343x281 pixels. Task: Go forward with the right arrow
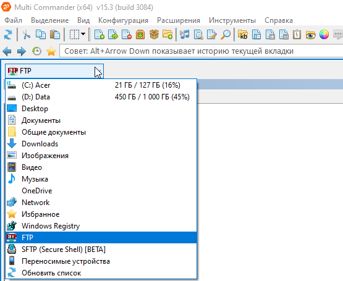[22, 51]
